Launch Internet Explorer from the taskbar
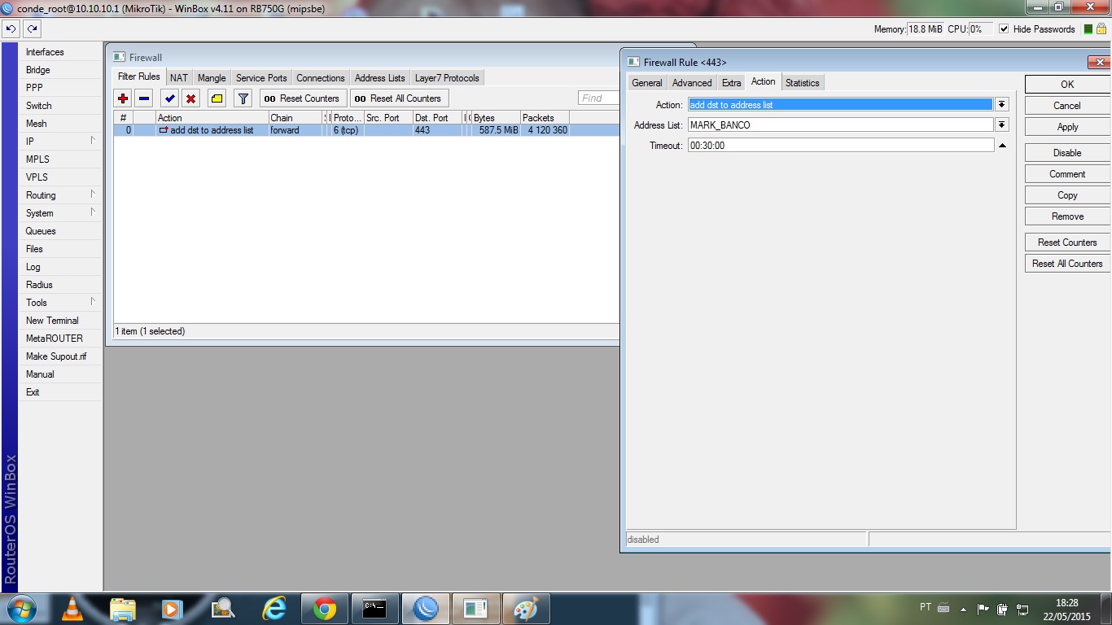This screenshot has width=1112, height=625. tap(274, 609)
